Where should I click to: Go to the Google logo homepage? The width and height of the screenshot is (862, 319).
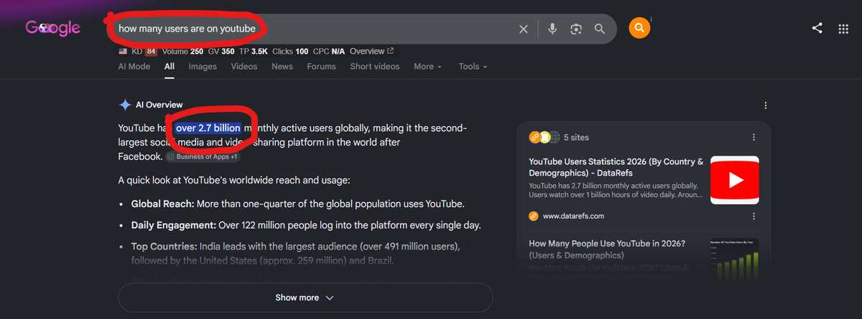pos(53,28)
